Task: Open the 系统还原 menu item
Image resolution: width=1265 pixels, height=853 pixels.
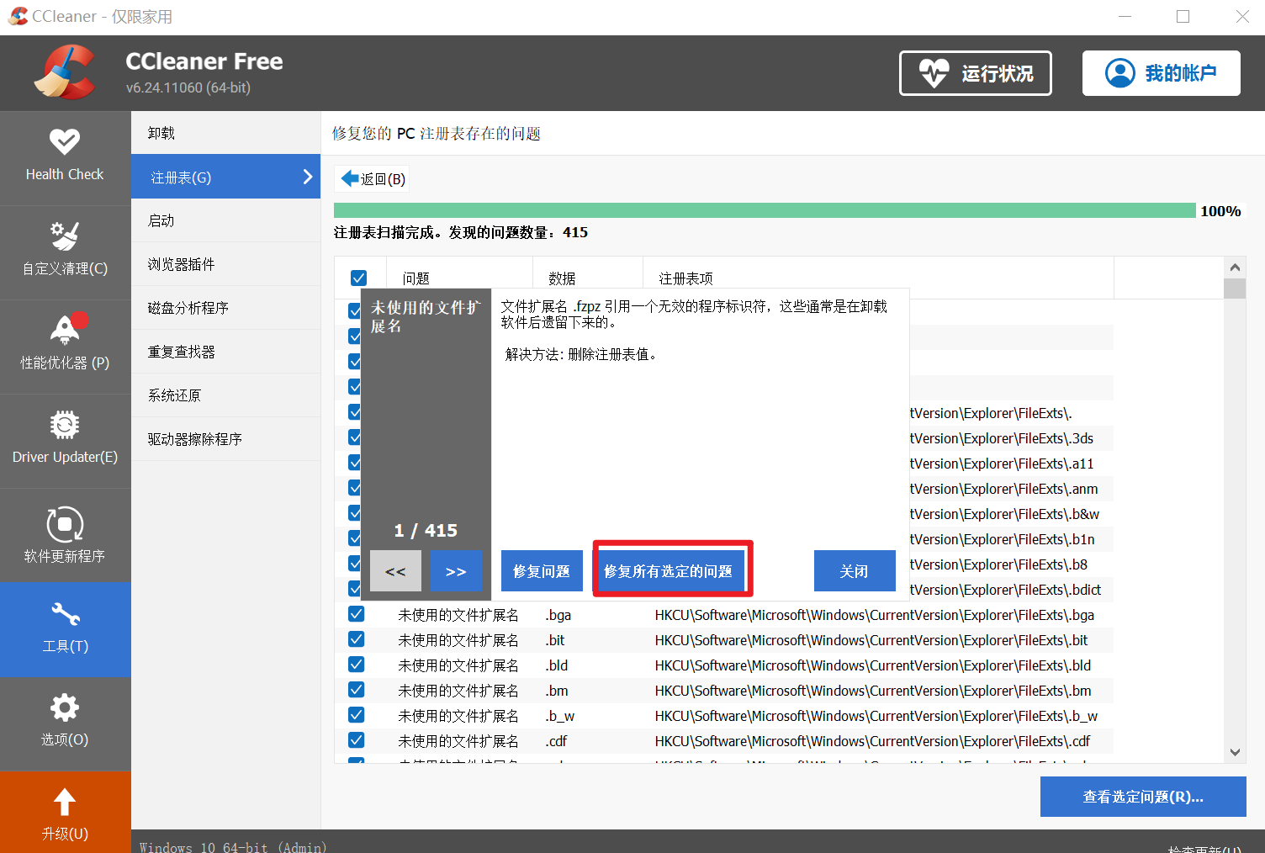Action: (x=225, y=395)
